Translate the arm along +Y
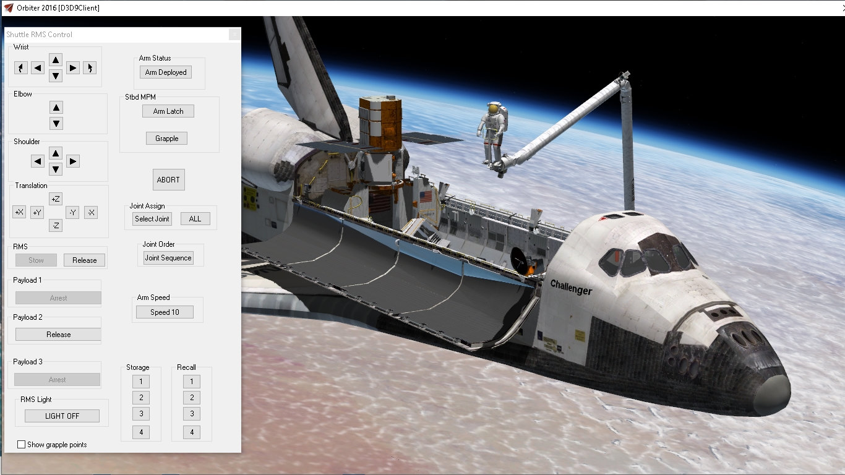Image resolution: width=845 pixels, height=475 pixels. point(37,213)
